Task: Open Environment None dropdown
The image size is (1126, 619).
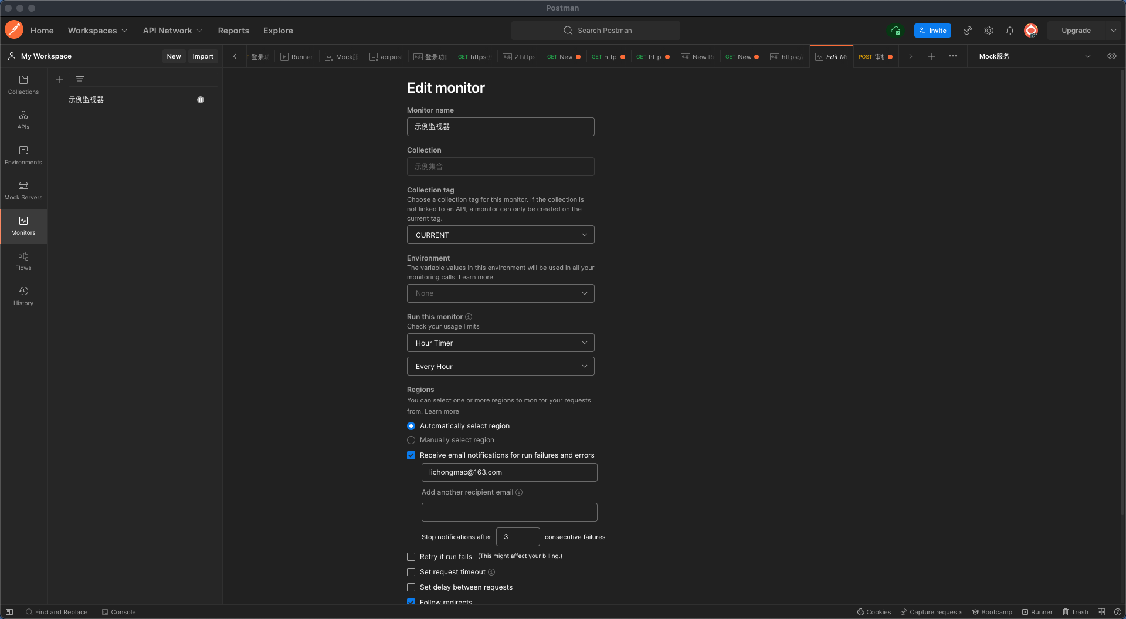Action: pos(501,293)
